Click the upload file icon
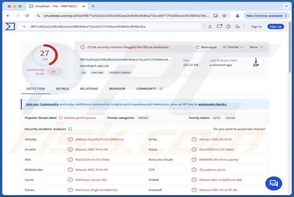The width and height of the screenshot is (294, 197). [210, 27]
